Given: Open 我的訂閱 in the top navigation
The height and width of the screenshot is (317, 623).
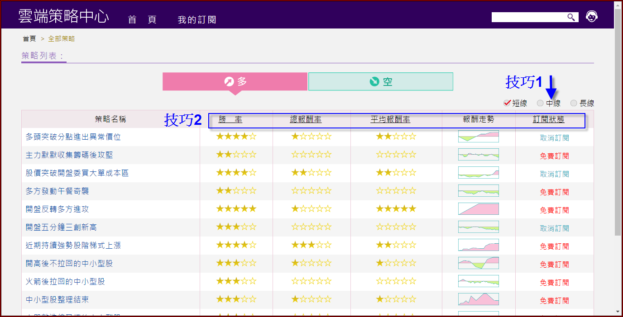Looking at the screenshot, I should pyautogui.click(x=196, y=20).
